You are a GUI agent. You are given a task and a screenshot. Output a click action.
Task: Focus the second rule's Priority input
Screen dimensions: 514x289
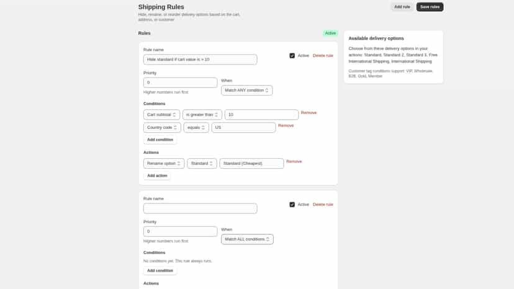coord(180,231)
